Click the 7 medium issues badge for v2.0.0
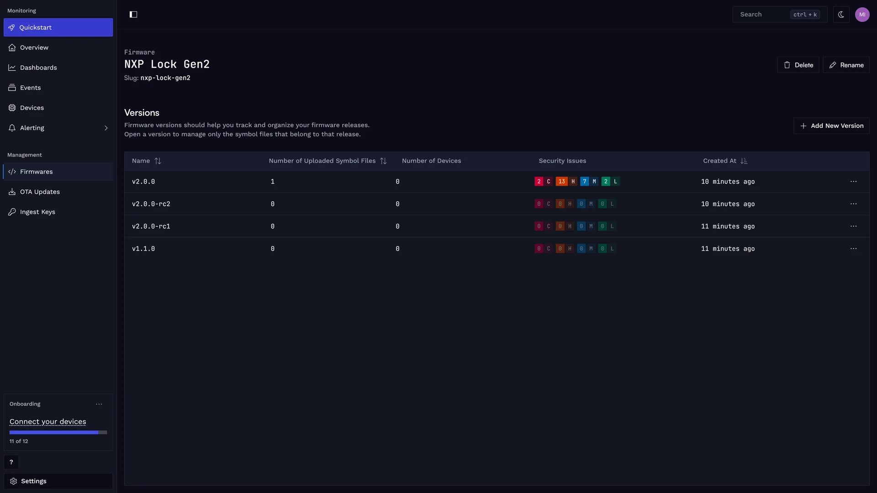 (x=589, y=182)
